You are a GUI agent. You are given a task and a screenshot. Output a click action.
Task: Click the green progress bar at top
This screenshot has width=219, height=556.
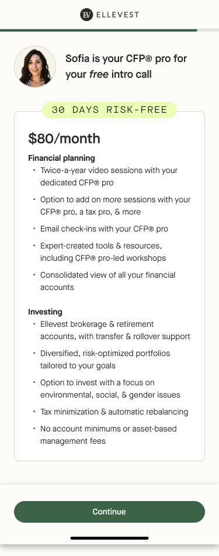click(x=99, y=30)
